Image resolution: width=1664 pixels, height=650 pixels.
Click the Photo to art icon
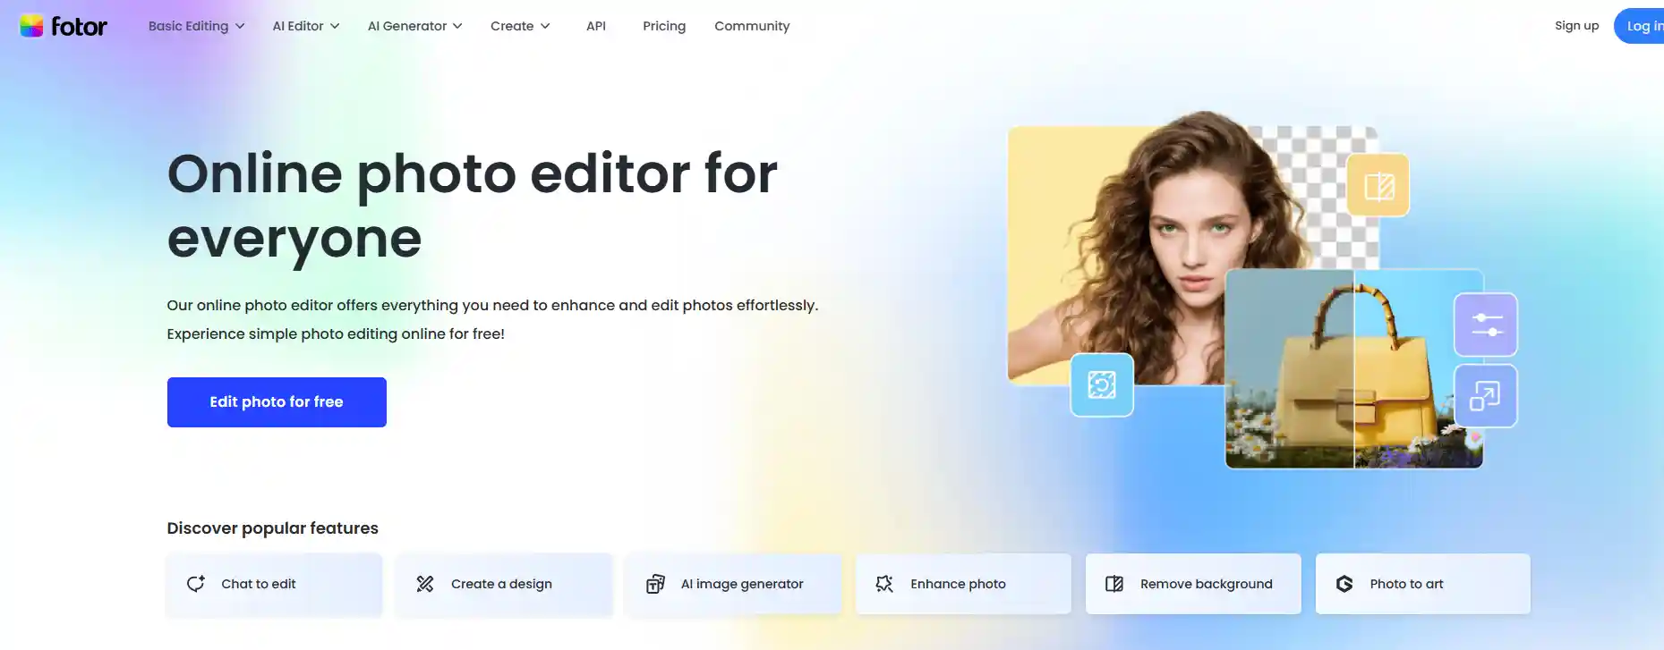[x=1344, y=584]
